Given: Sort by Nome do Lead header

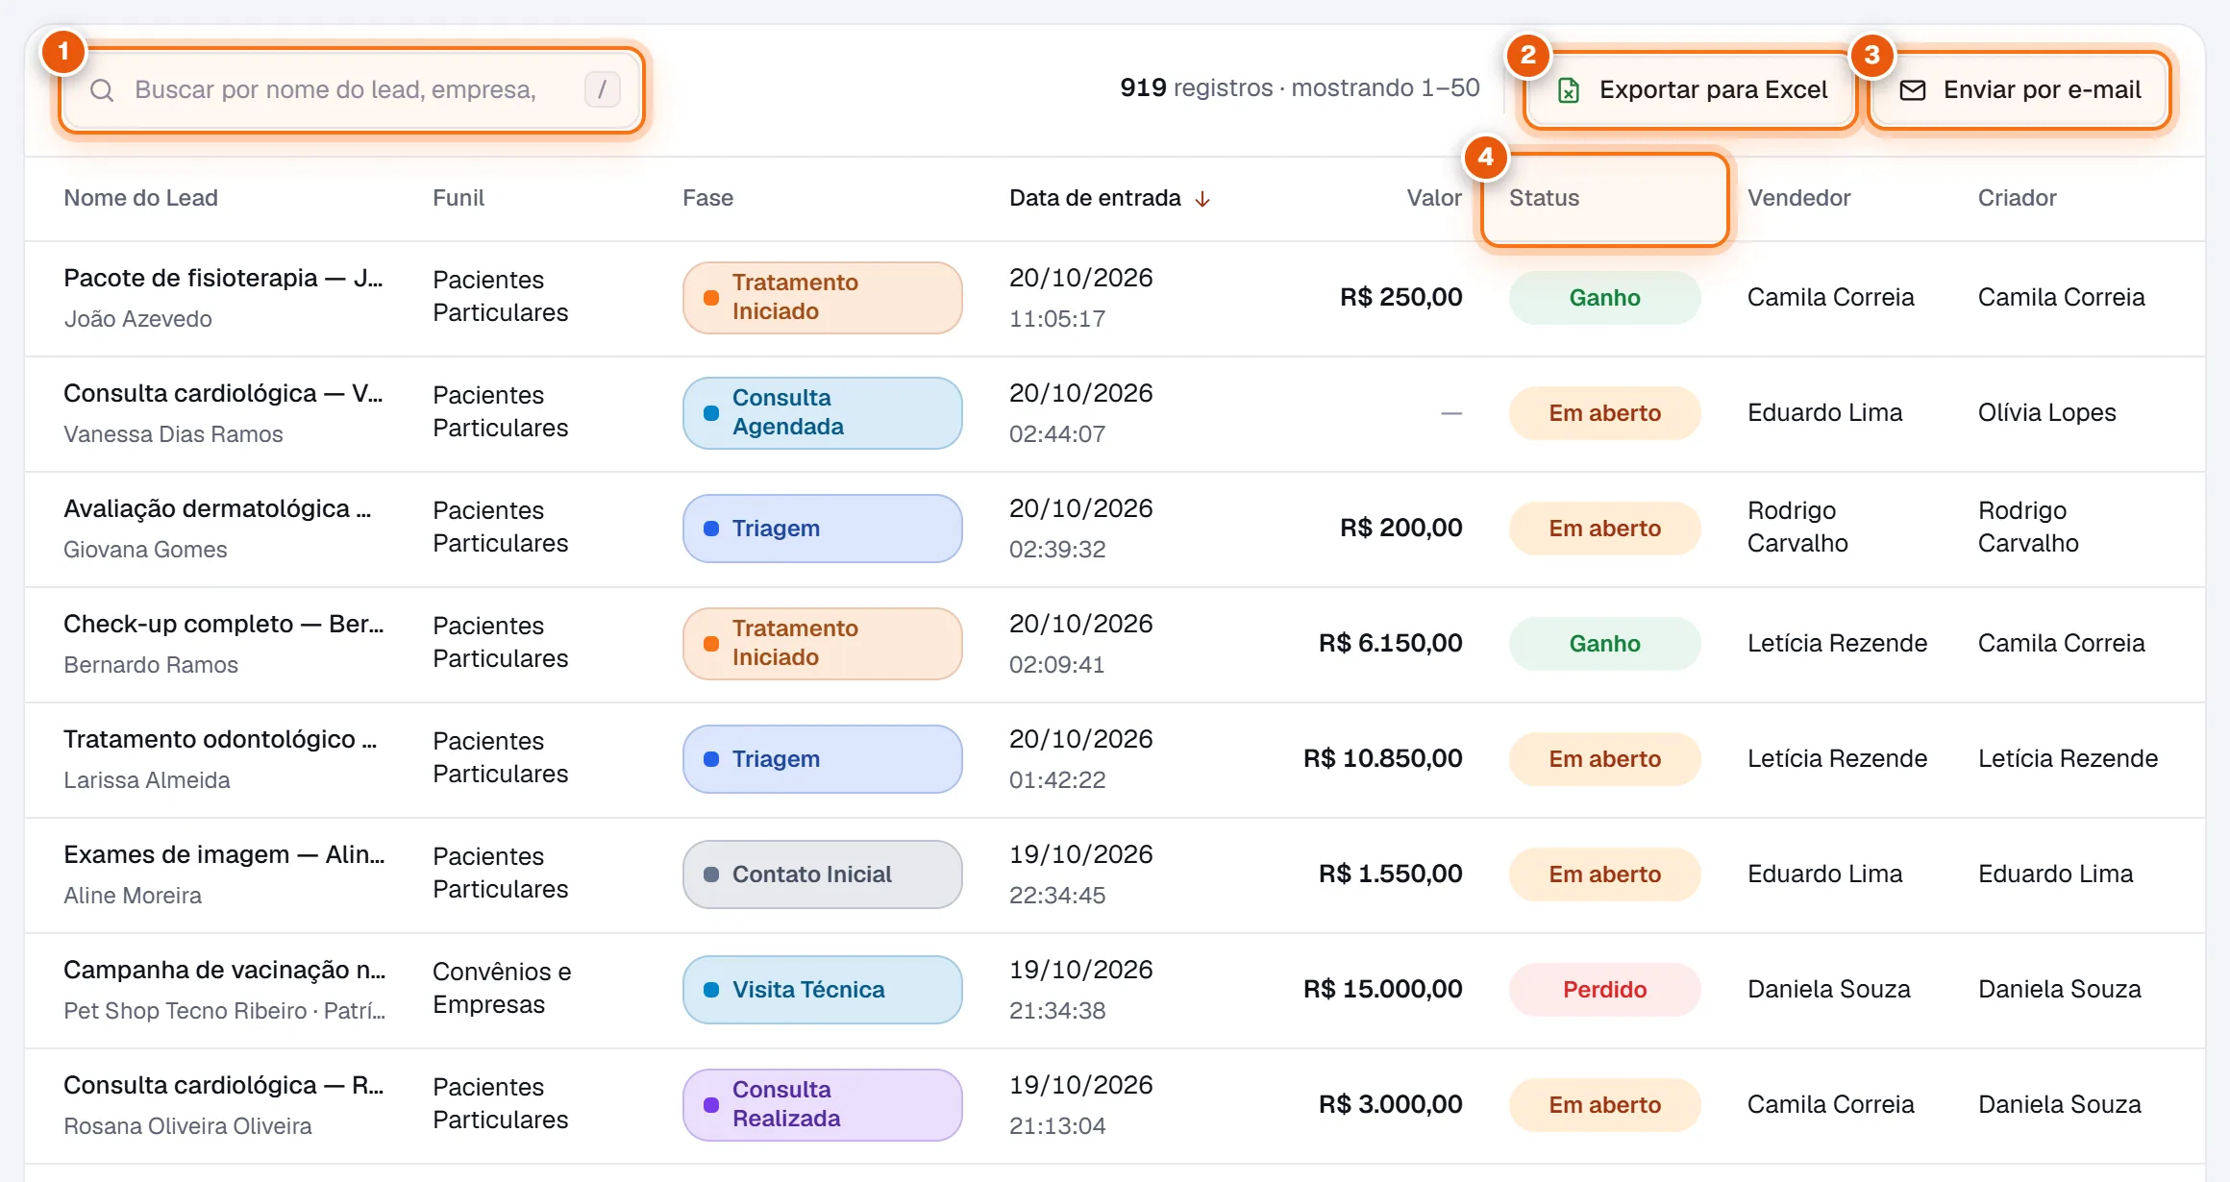Looking at the screenshot, I should tap(140, 198).
